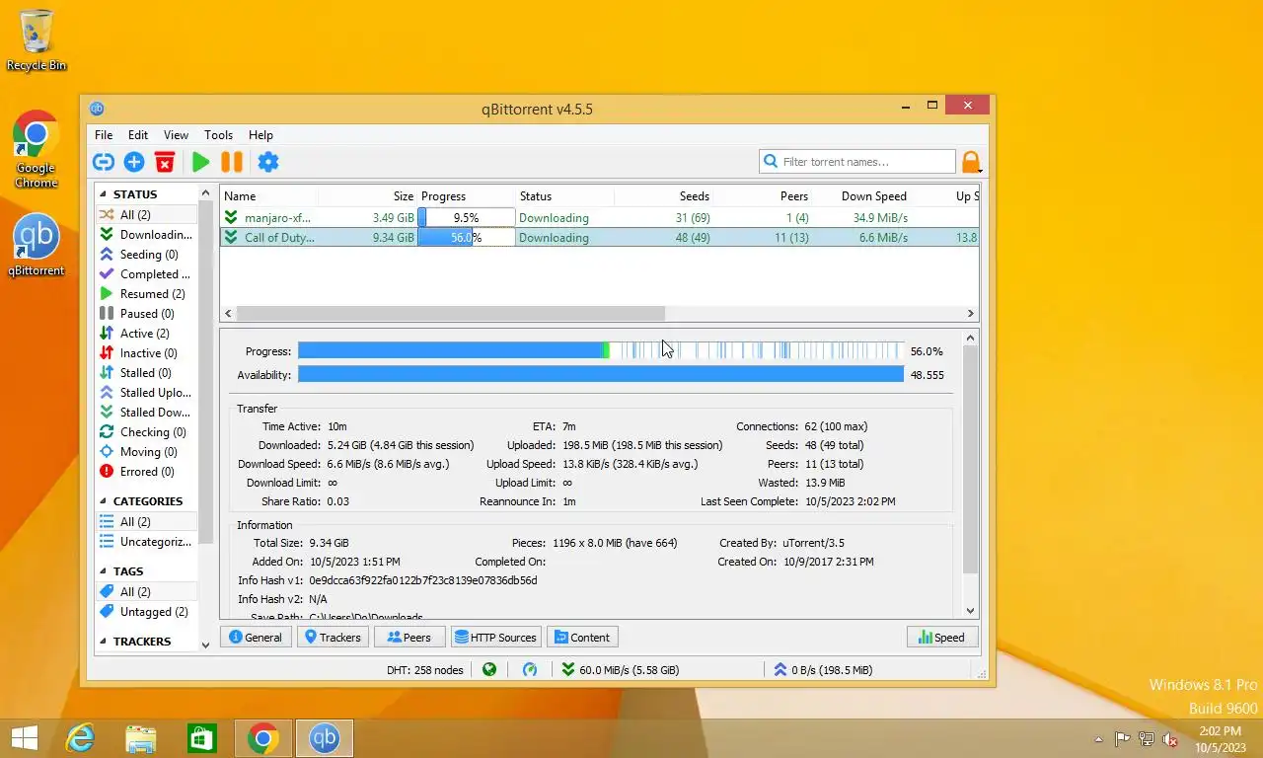Select Downloading status filter in sidebar
Viewport: 1263px width, 758px height.
(146, 234)
